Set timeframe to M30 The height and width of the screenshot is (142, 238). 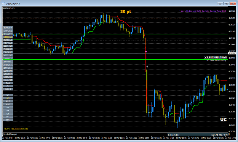pos(8,104)
